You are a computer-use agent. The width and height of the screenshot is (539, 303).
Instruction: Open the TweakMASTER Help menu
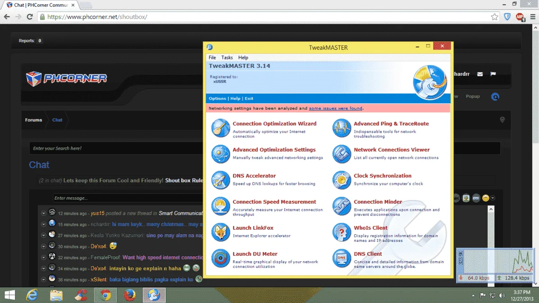click(x=243, y=58)
